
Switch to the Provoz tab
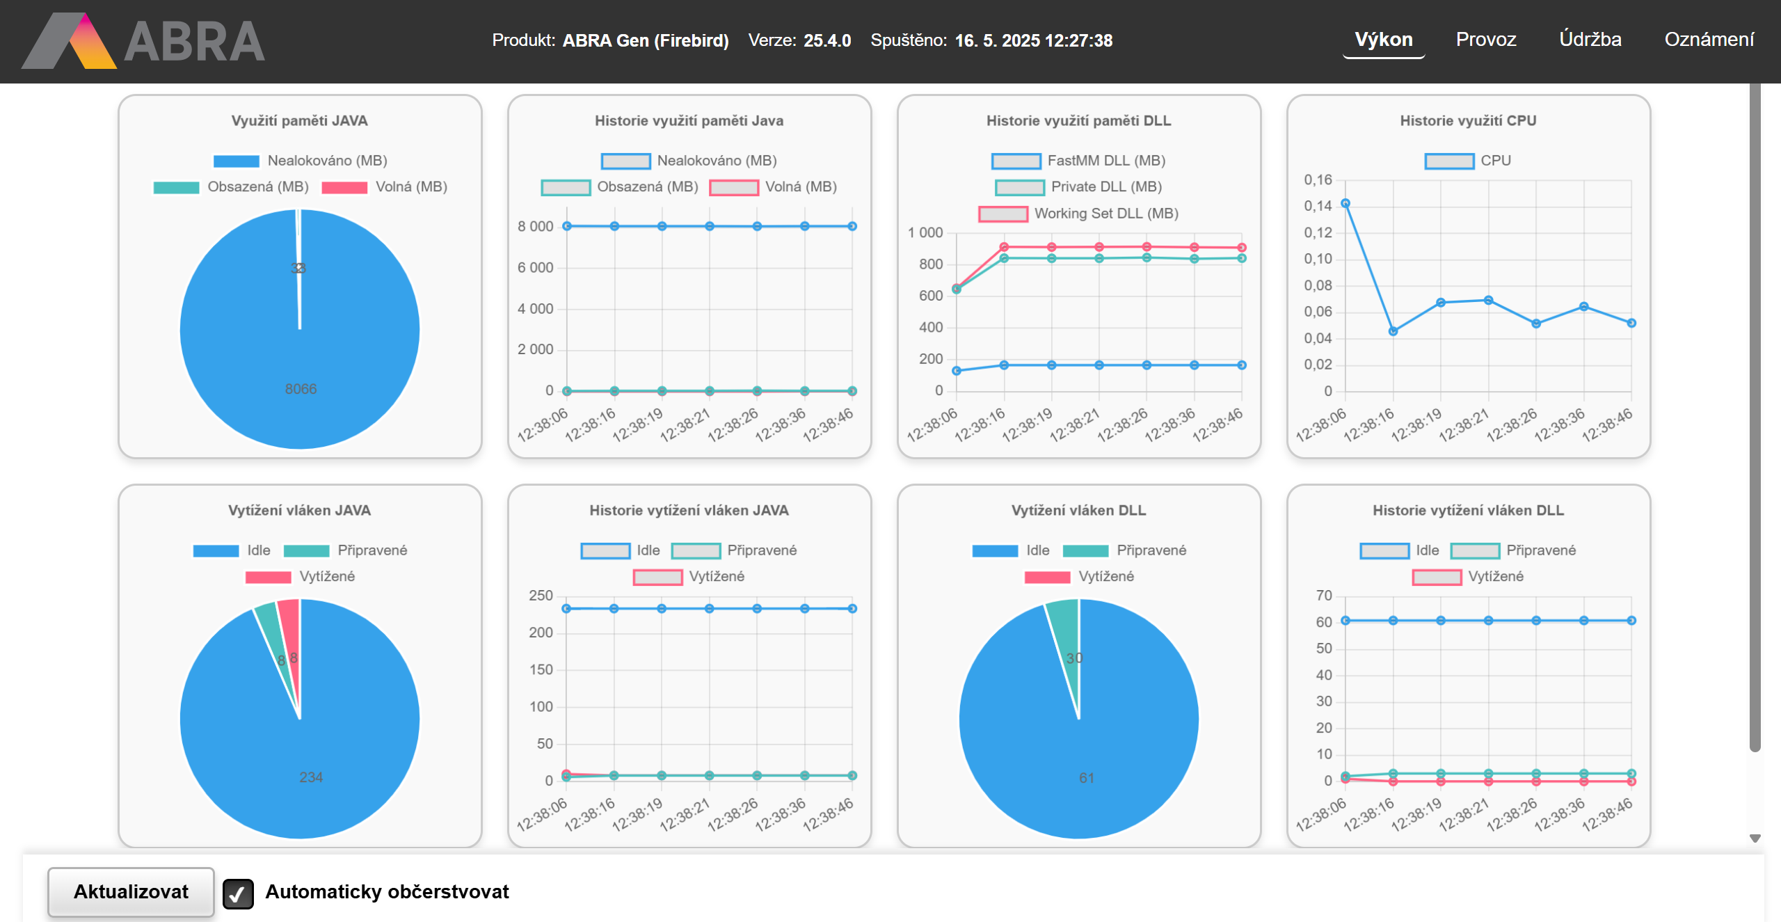pos(1485,40)
